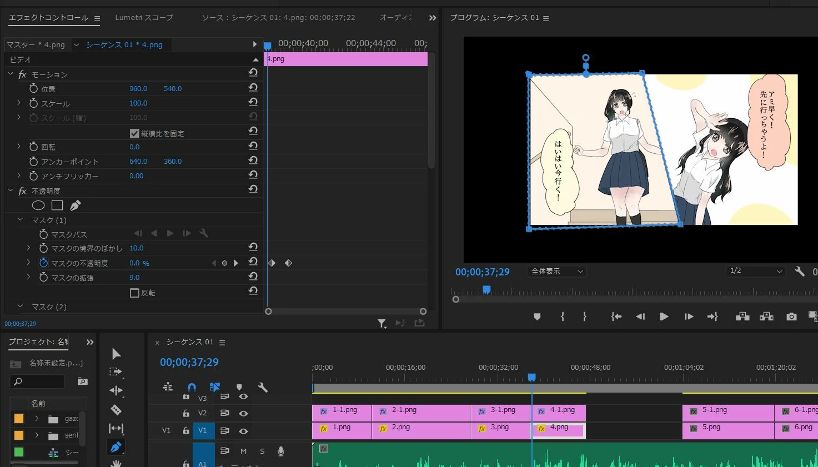Open timeline display settings wrench
Viewport: 818px width, 467px height.
(x=263, y=388)
